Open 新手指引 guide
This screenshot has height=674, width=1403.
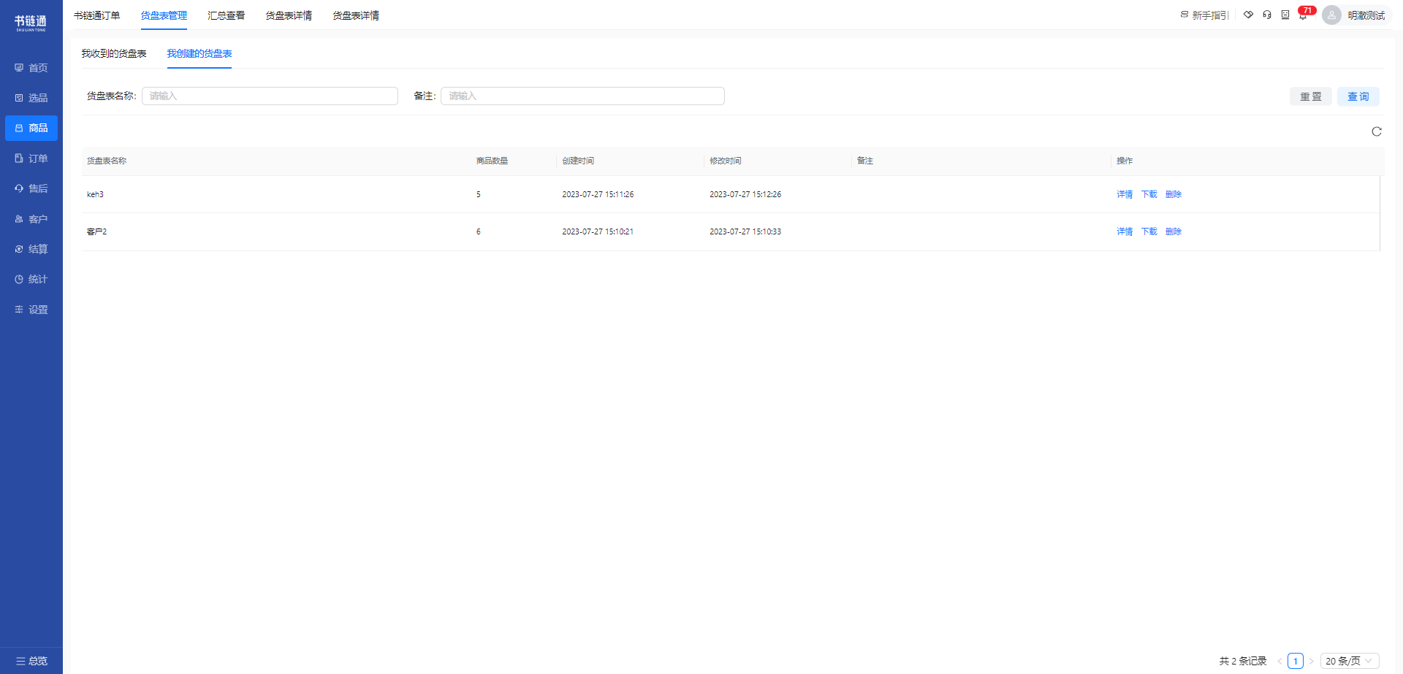click(x=1204, y=15)
